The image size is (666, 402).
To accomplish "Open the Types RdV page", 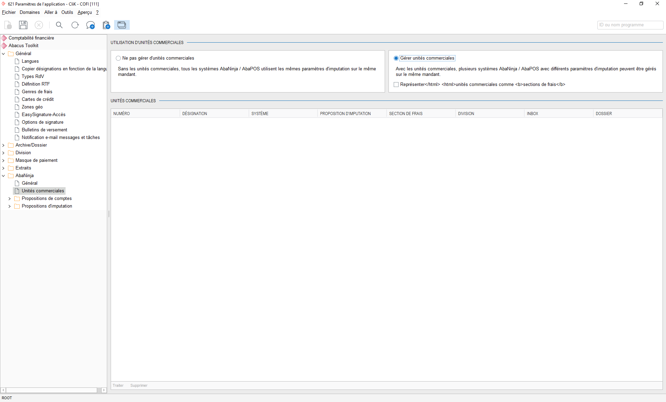I will coord(33,76).
